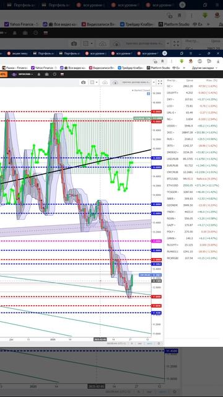Open Трейдер Клабин bookmark in front browser
223x397 pixels.
(x=131, y=68)
